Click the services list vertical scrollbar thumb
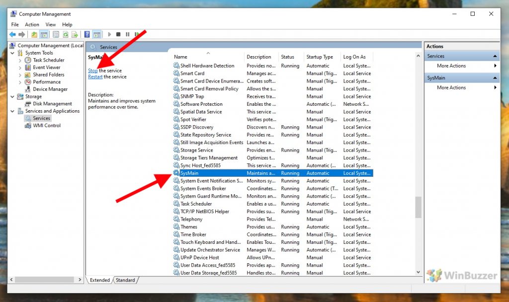This screenshot has height=302, width=509. (x=418, y=207)
